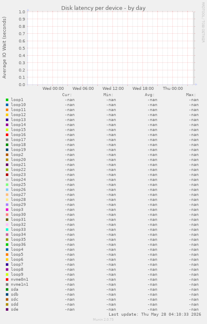Image resolution: width=207 pixels, height=324 pixels.
Task: Click the Average IO Wait axis title
Action: [x=4, y=47]
